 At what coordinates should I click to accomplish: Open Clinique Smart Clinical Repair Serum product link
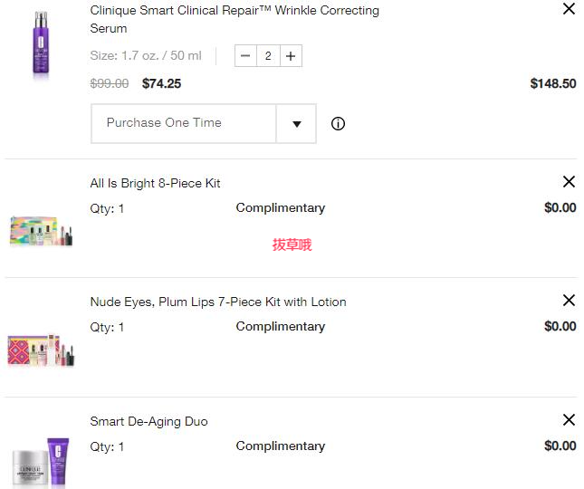pos(235,19)
